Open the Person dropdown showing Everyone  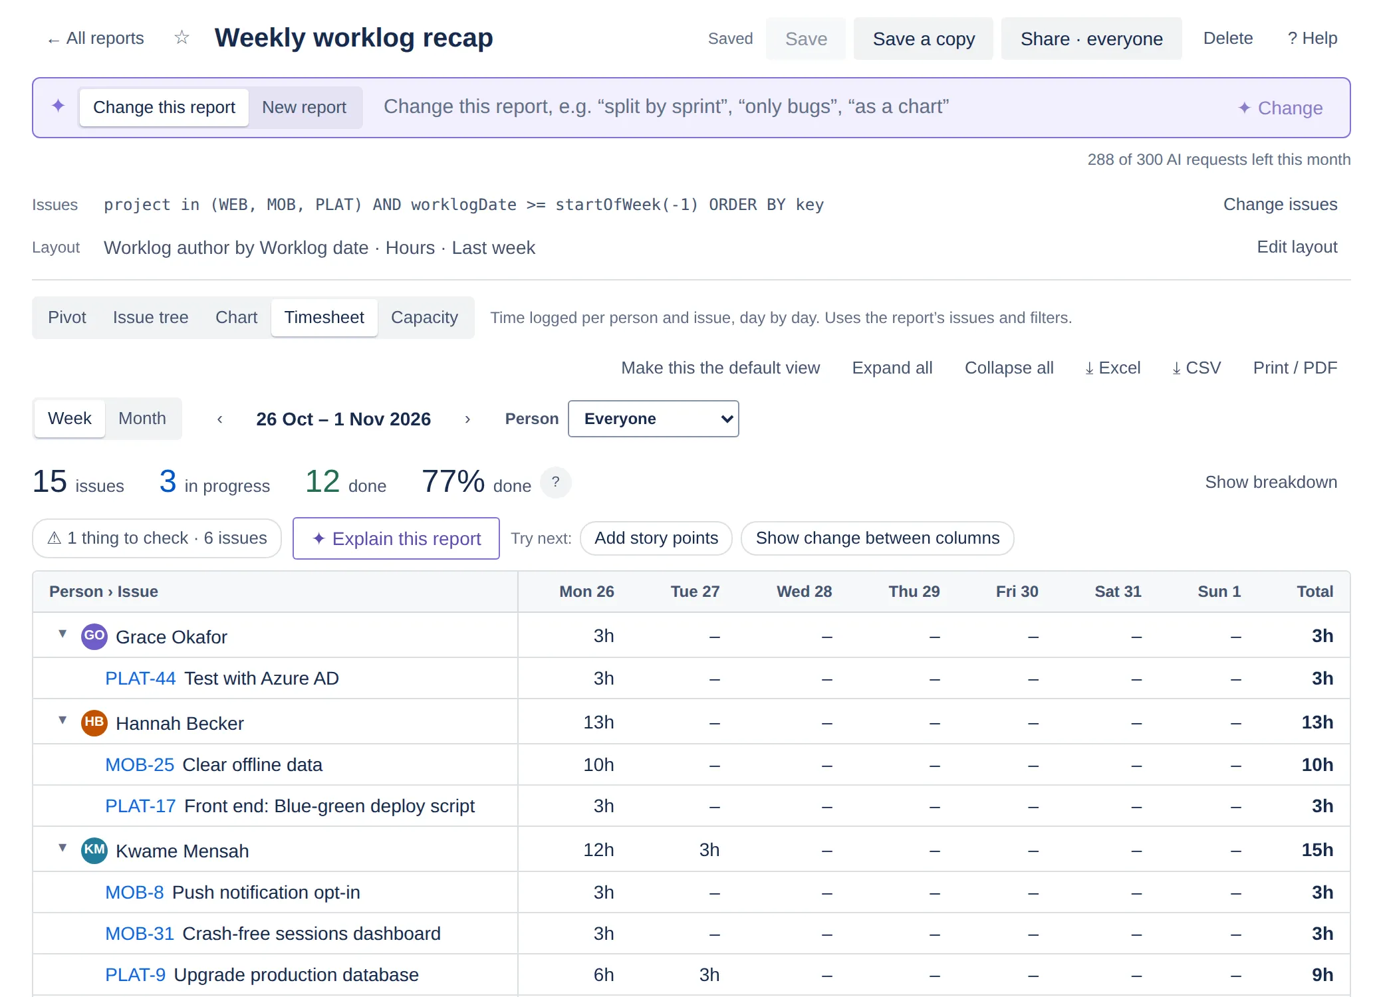(x=654, y=419)
